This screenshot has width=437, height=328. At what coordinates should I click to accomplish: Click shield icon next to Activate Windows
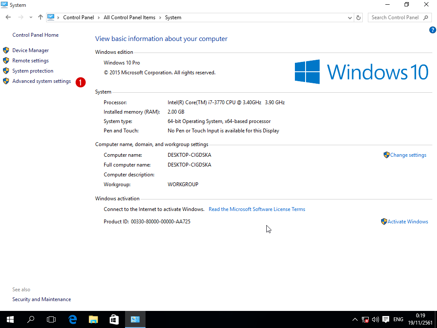384,222
